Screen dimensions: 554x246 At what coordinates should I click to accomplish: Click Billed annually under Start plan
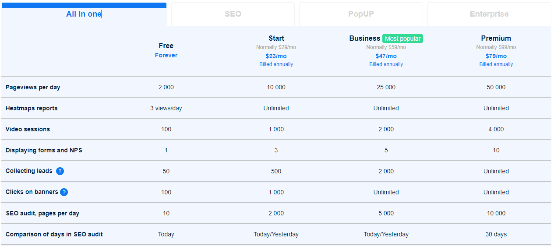[276, 64]
